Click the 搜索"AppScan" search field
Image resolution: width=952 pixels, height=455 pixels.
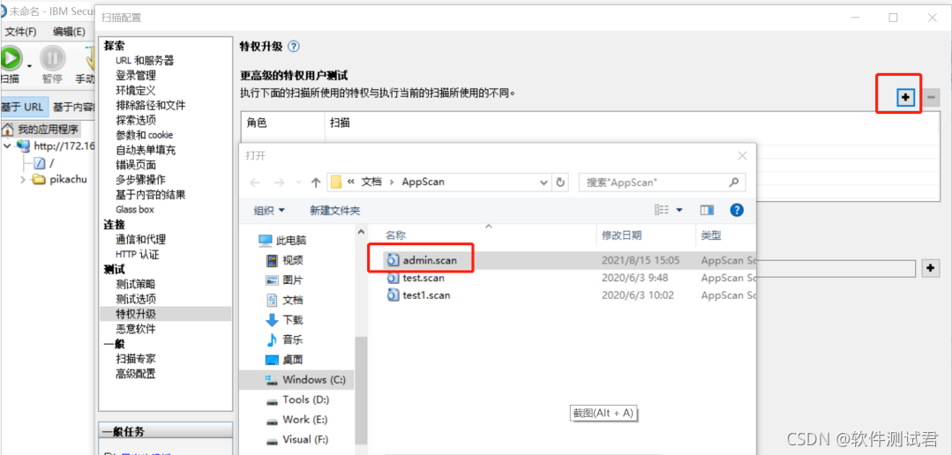[662, 182]
